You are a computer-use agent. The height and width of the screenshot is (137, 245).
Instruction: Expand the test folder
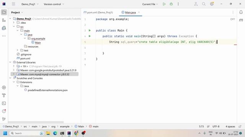point(18,50)
